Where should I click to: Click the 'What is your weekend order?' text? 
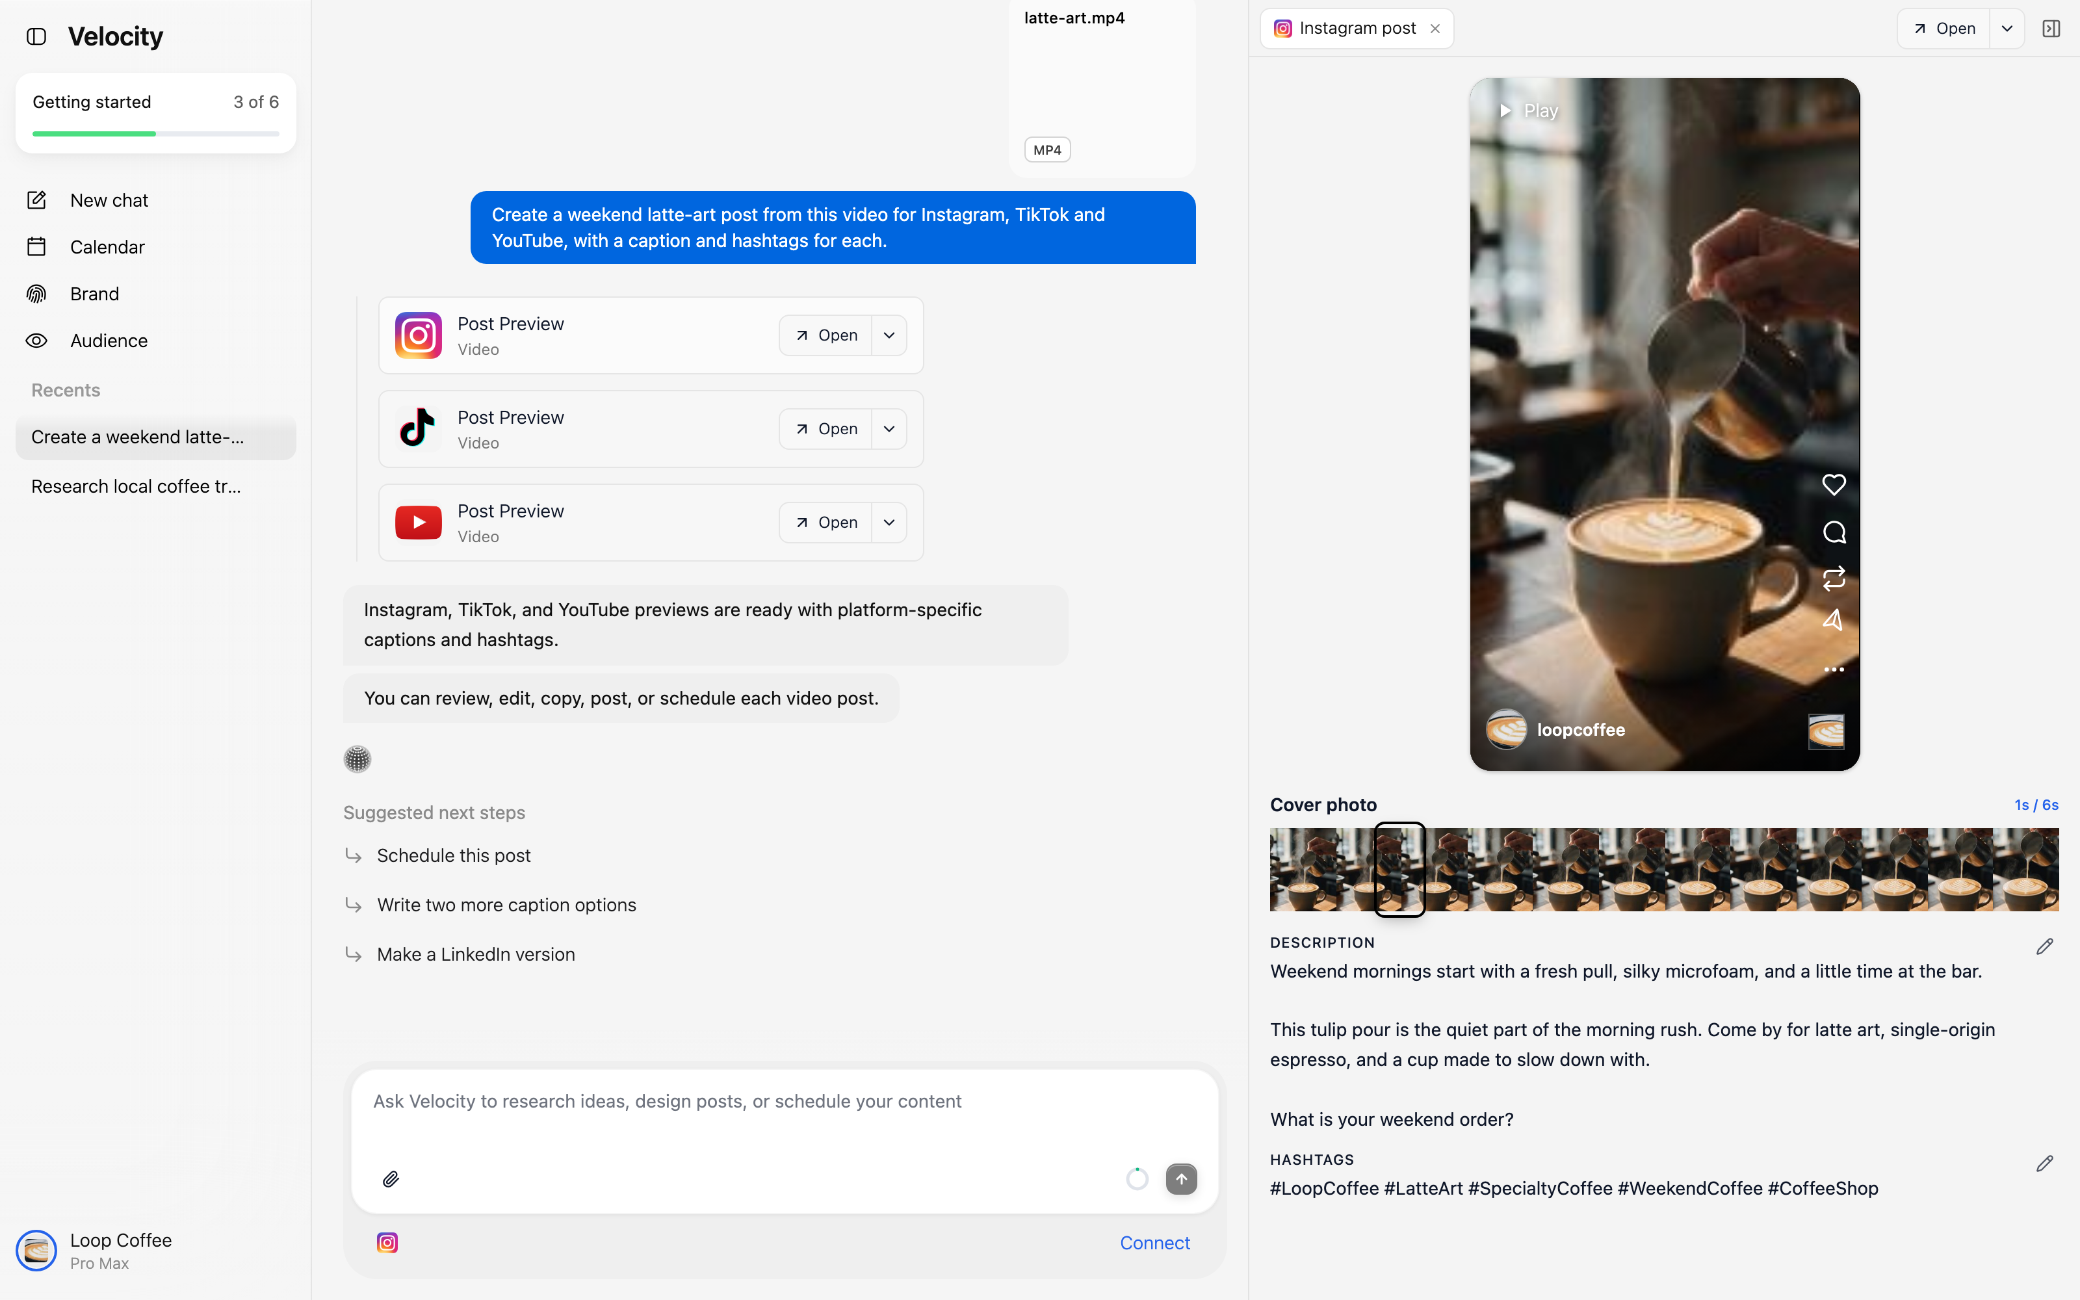pos(1392,1119)
